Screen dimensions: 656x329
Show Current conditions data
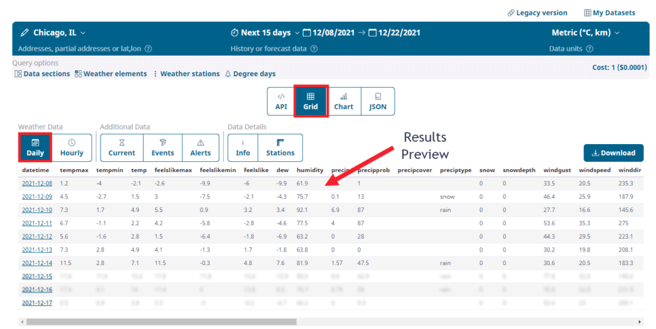tap(122, 148)
